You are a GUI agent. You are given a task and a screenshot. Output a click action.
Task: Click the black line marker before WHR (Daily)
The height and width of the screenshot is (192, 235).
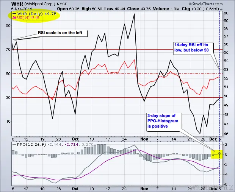[x=14, y=14]
